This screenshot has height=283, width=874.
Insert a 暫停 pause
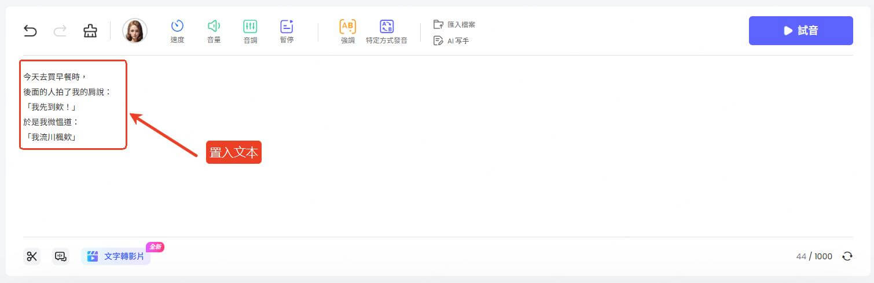coord(287,31)
